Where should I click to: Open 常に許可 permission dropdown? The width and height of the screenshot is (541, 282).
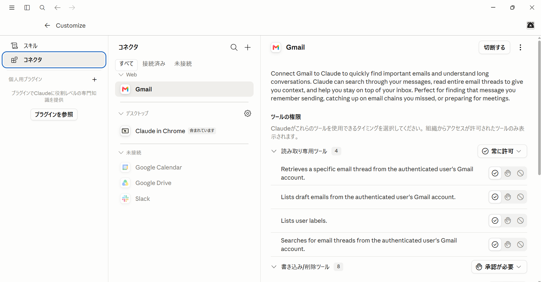502,151
